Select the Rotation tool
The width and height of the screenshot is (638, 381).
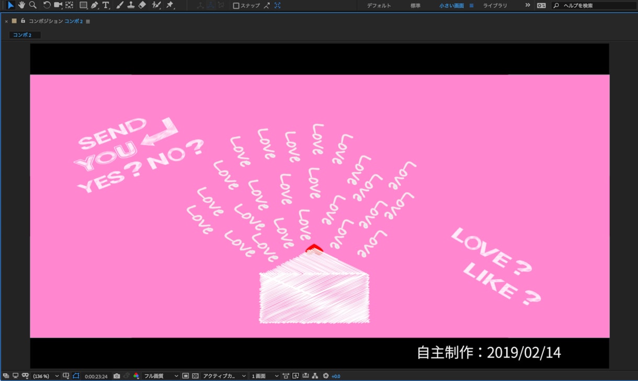pos(47,5)
